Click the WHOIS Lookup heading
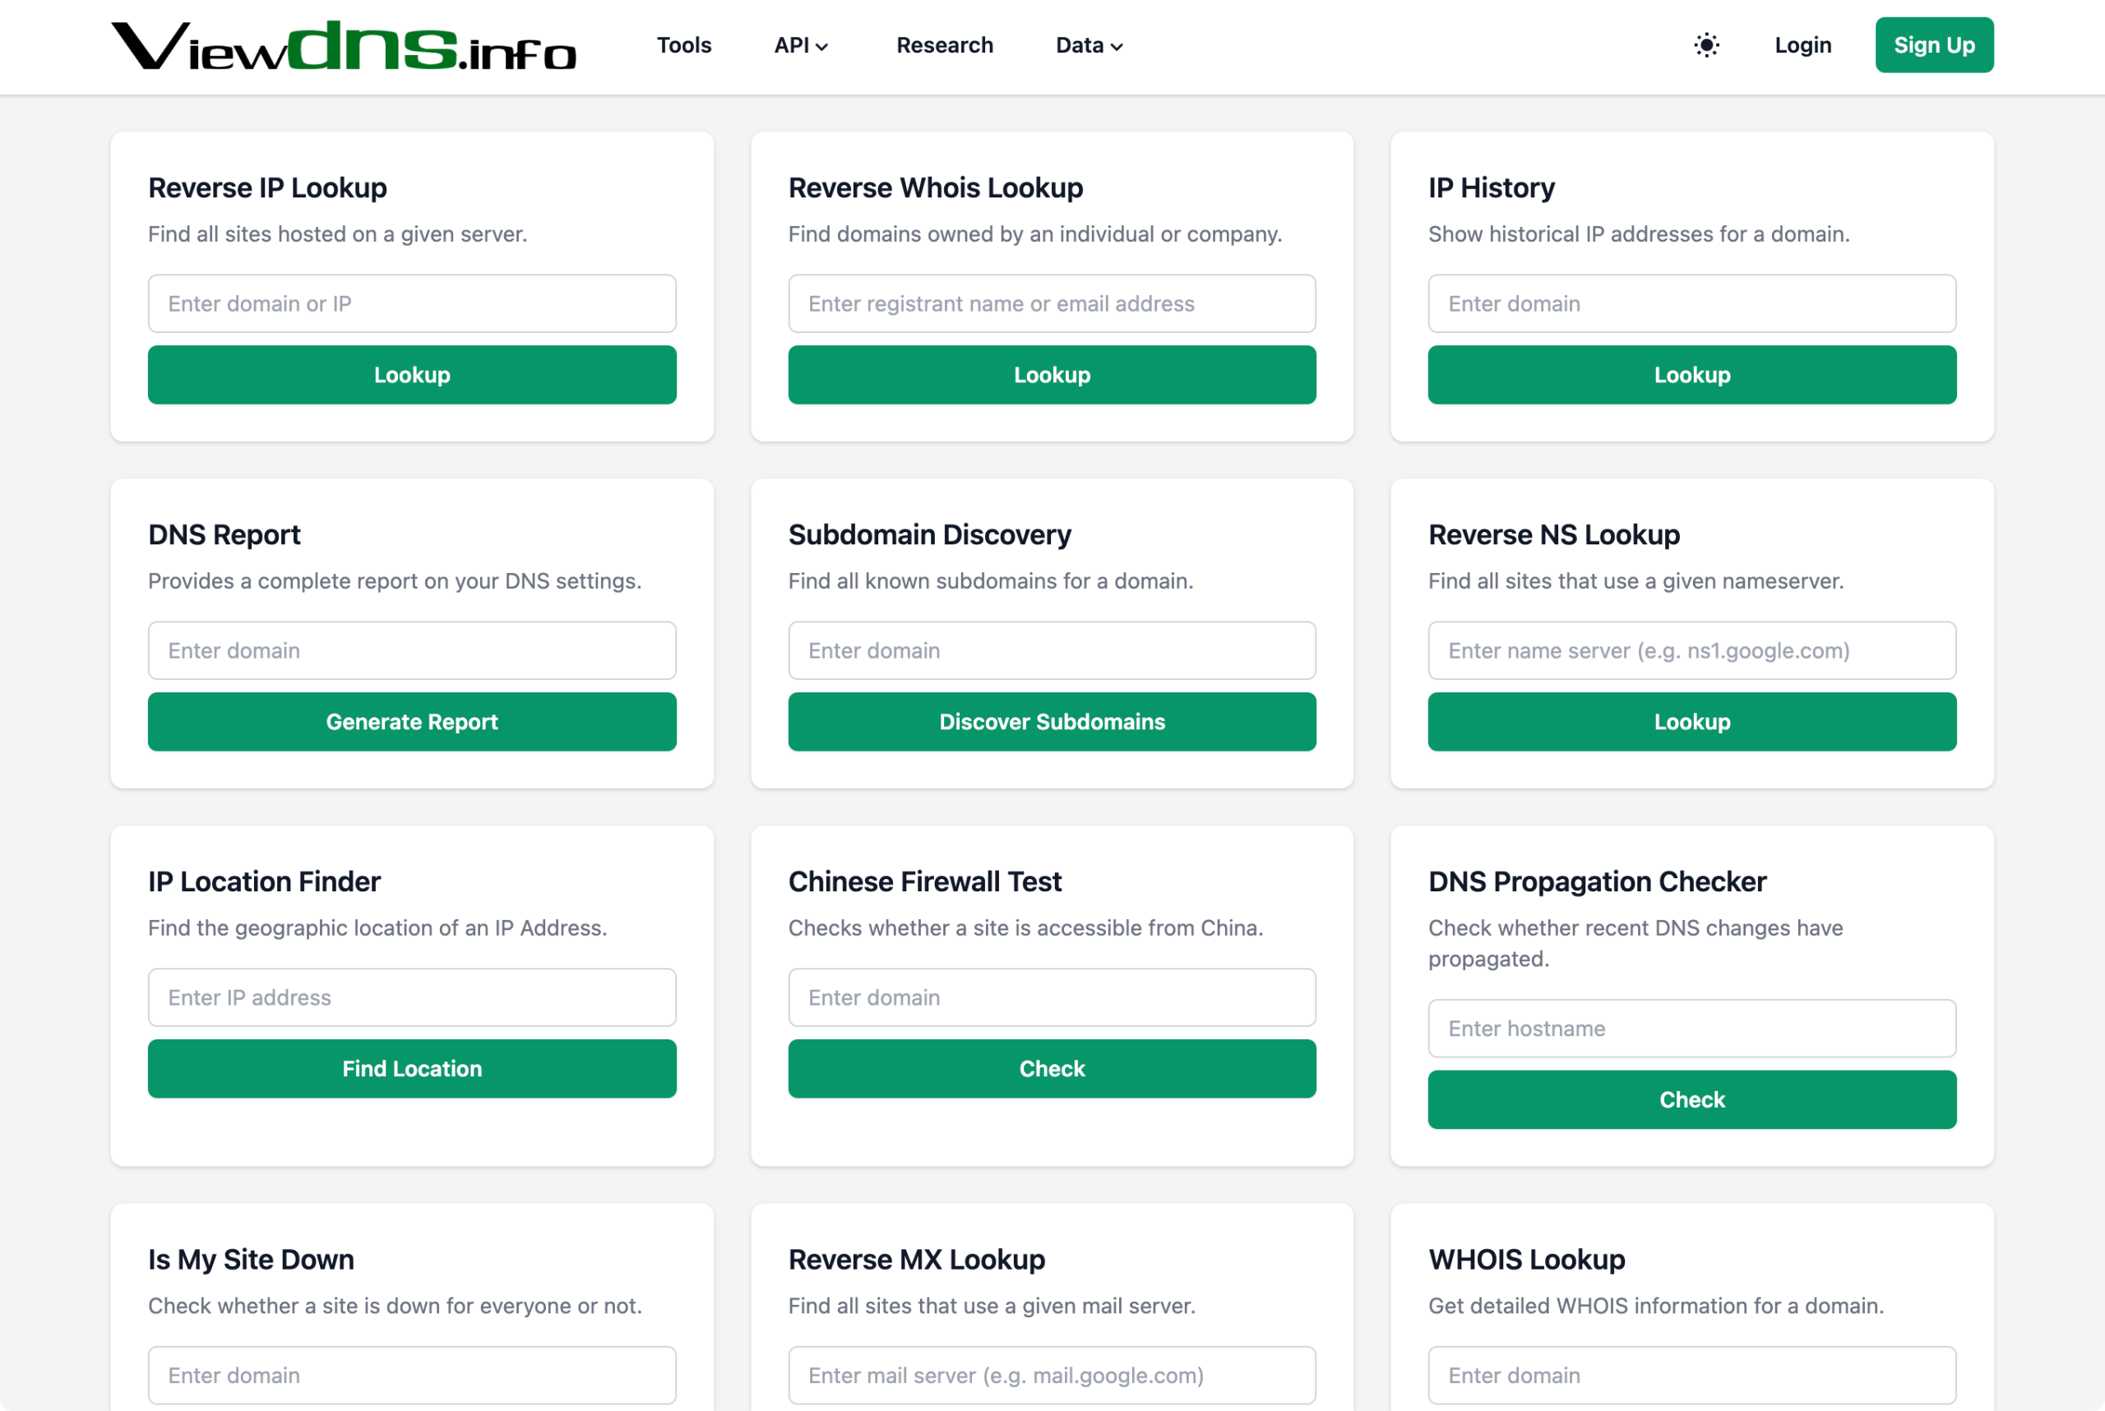The height and width of the screenshot is (1411, 2105). [x=1526, y=1259]
